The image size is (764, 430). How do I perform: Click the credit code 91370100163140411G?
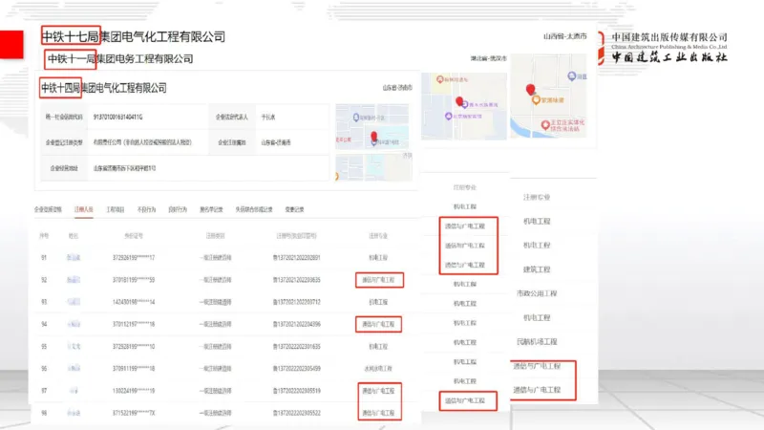coord(117,117)
